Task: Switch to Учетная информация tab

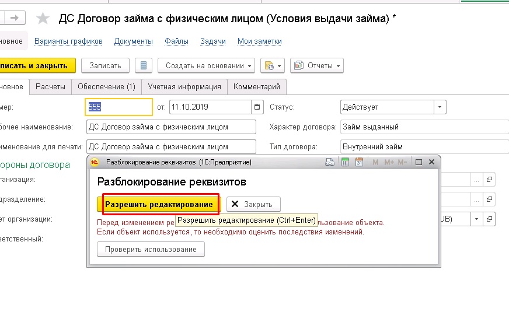Action: tap(184, 86)
